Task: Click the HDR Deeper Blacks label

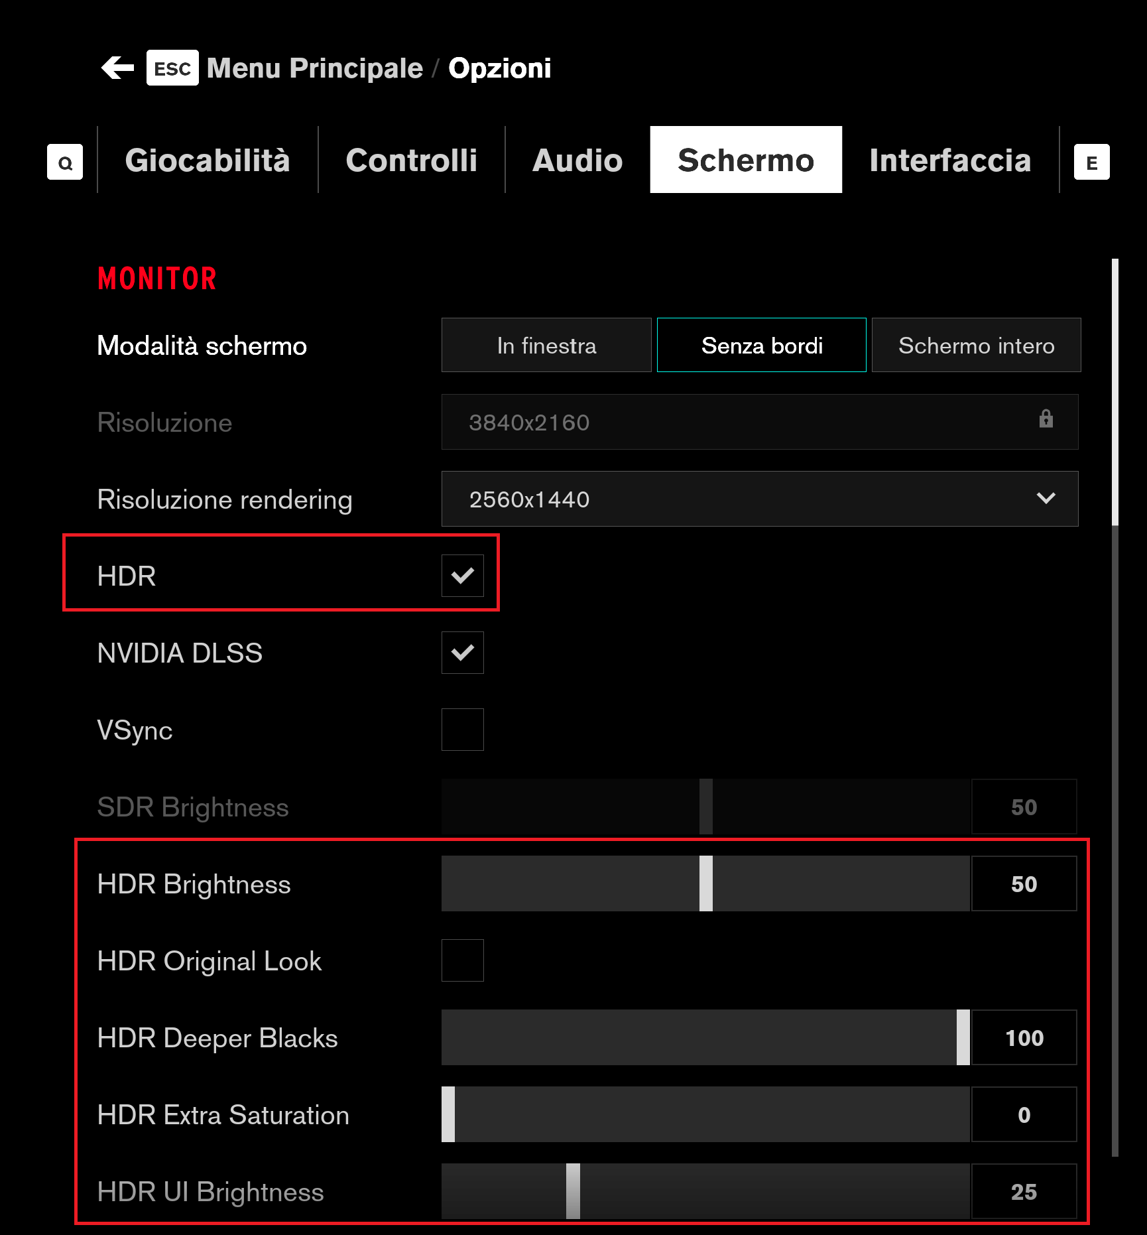Action: click(217, 1038)
